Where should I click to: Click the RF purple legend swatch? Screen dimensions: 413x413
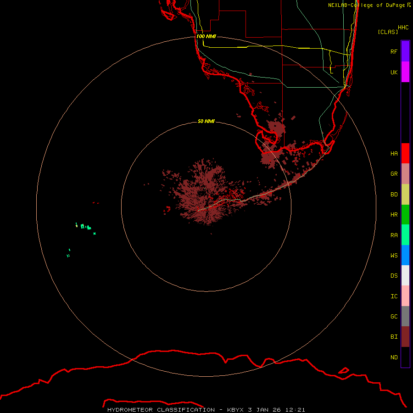click(405, 51)
